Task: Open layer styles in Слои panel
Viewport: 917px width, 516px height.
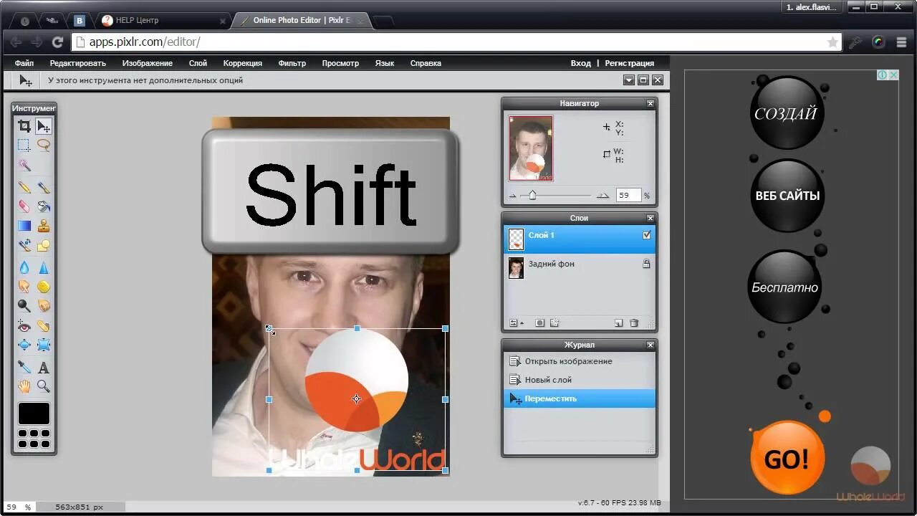Action: click(x=554, y=323)
